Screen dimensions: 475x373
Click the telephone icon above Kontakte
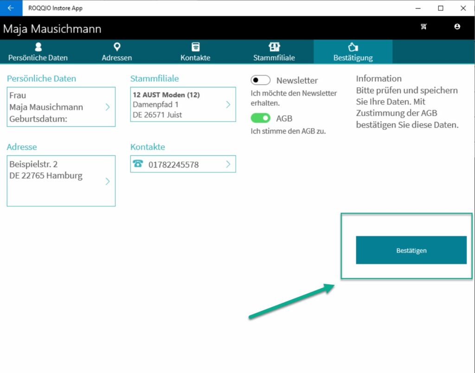(195, 47)
